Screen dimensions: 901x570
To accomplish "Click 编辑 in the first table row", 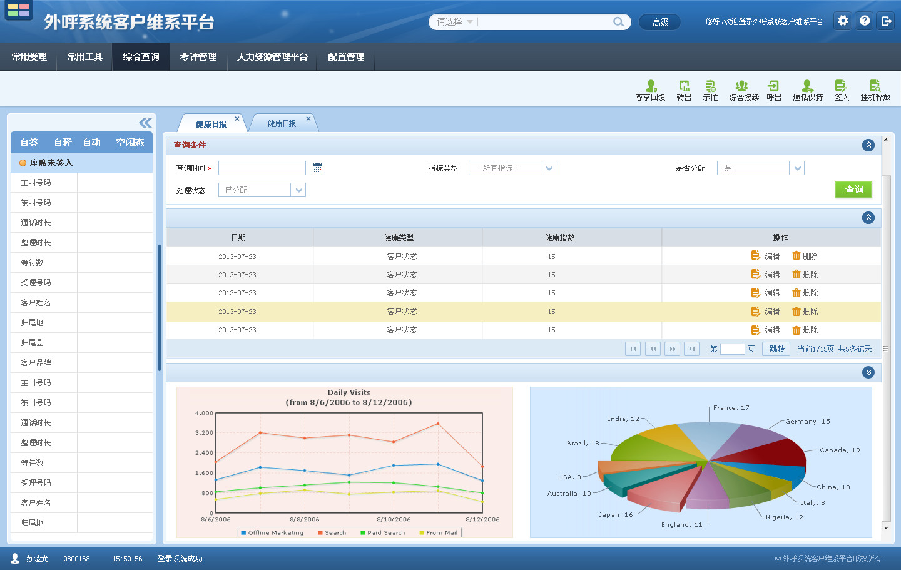I will (x=765, y=256).
